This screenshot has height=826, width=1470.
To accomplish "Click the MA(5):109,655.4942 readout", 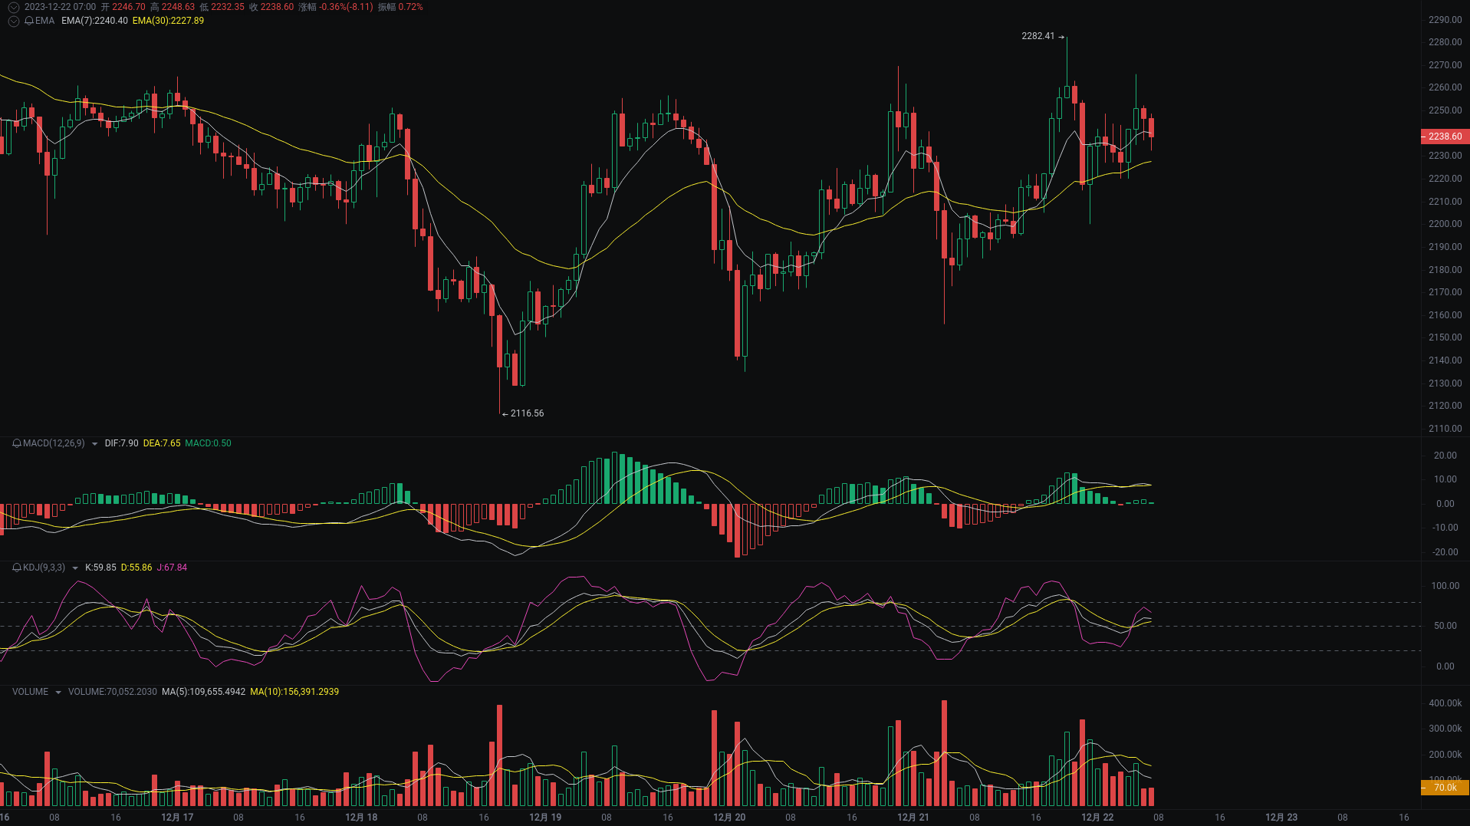I will pyautogui.click(x=203, y=692).
